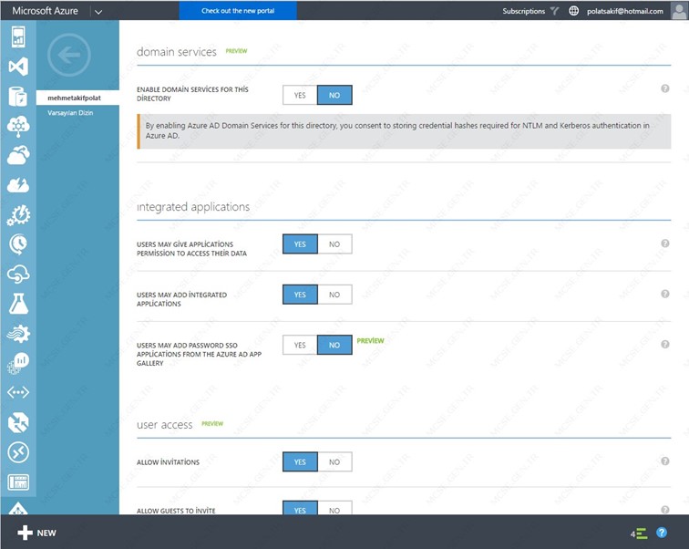Open the outlined cloud with circular arrow icon
The height and width of the screenshot is (549, 689).
point(18,274)
